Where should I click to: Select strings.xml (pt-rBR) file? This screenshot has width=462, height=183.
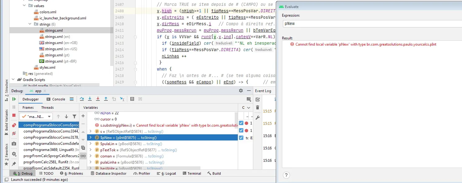58,61
